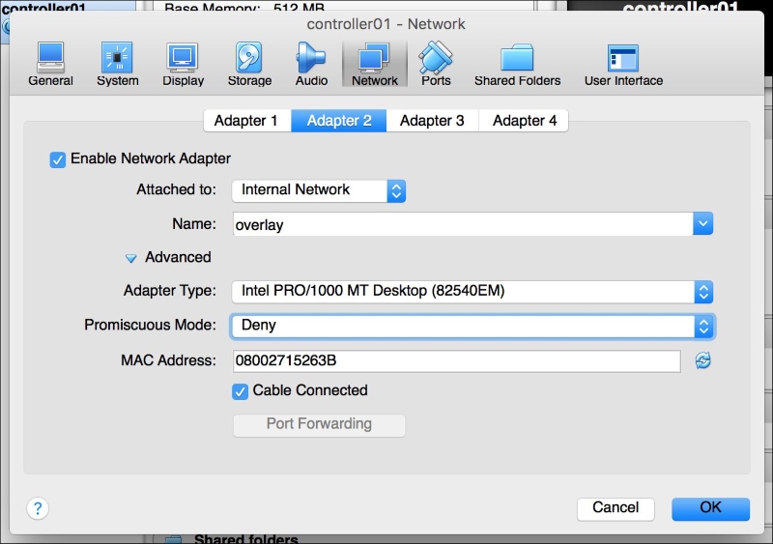Open the Audio settings section
The image size is (773, 544).
click(311, 65)
